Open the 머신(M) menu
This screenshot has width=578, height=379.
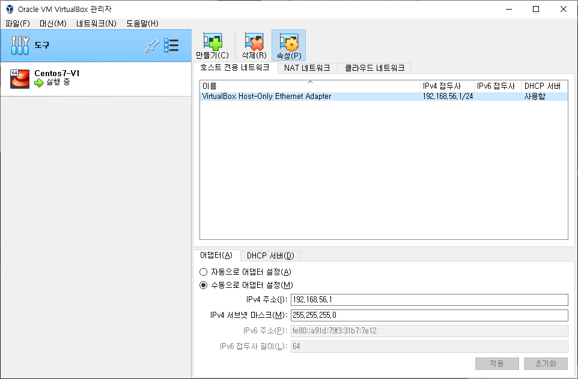[x=53, y=23]
